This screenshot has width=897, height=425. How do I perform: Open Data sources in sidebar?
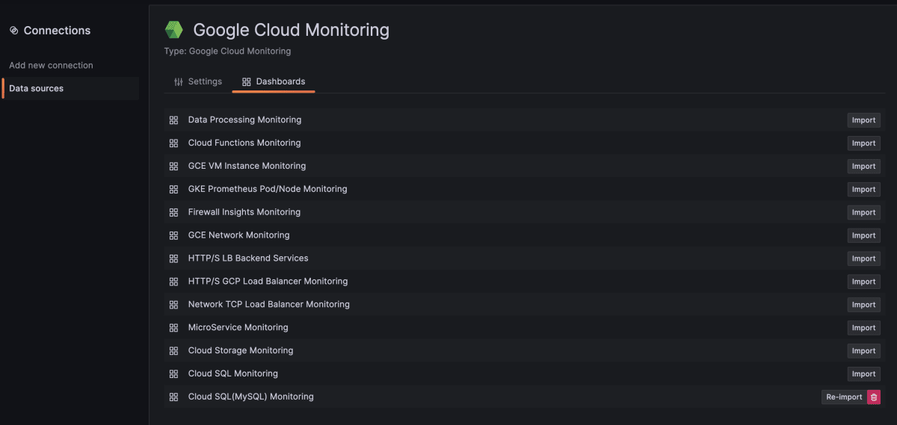point(71,88)
